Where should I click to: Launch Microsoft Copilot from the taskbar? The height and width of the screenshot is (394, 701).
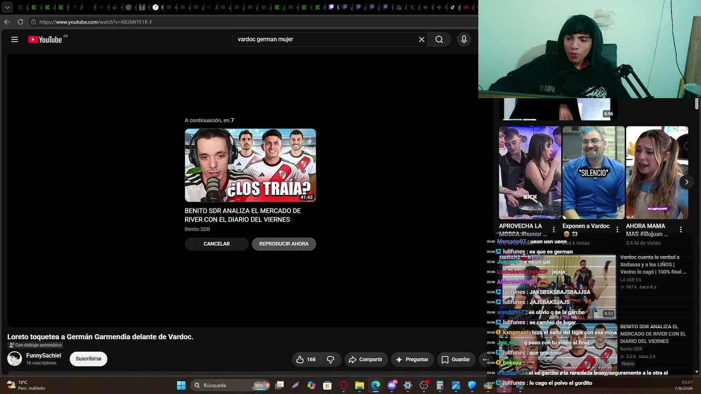point(311,385)
